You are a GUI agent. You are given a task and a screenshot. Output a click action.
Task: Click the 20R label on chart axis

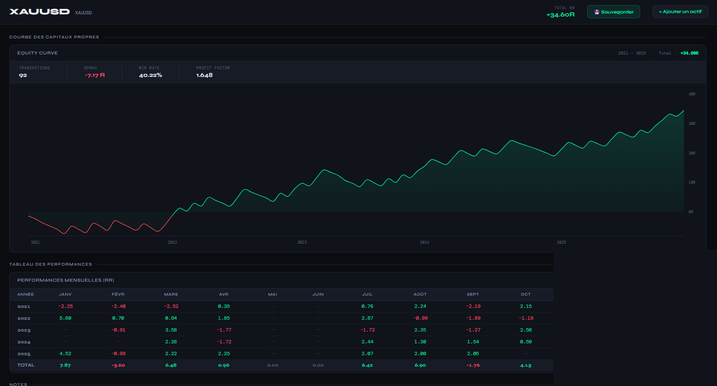[x=692, y=153]
